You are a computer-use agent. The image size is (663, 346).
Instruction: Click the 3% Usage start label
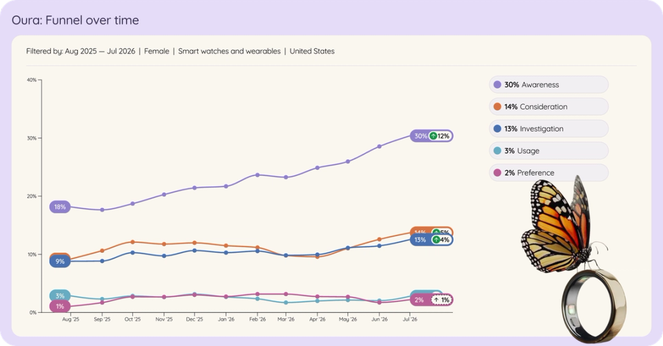60,296
